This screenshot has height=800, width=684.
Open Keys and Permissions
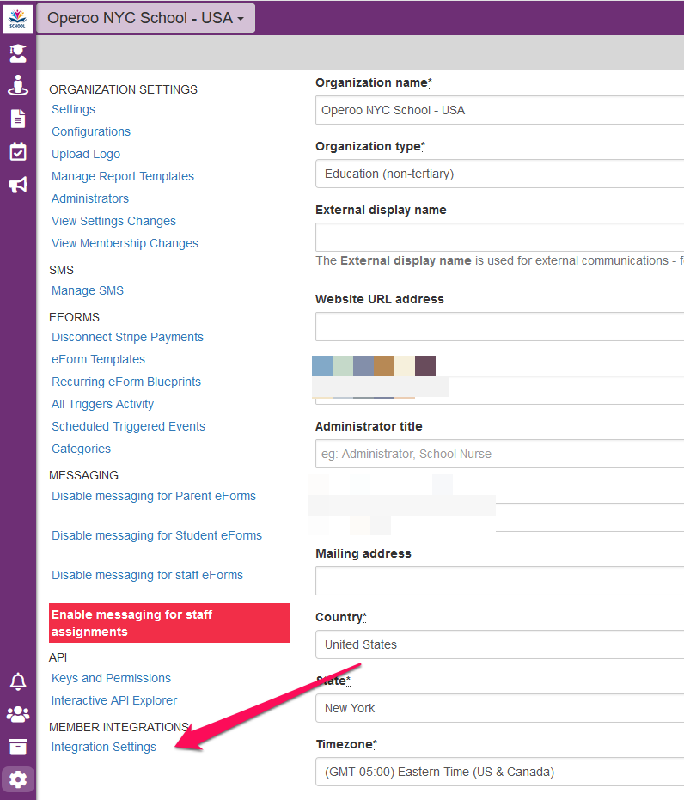pos(111,678)
